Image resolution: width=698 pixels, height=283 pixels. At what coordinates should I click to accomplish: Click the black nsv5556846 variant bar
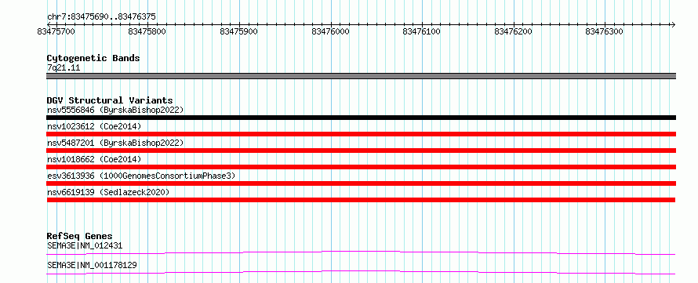coord(361,118)
